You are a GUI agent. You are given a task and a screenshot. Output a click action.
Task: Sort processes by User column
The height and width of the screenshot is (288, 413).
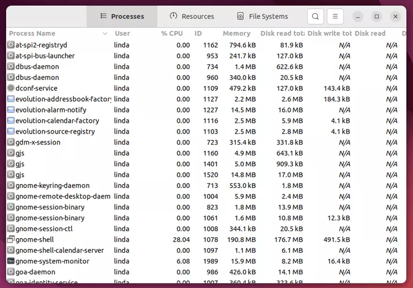(x=122, y=33)
